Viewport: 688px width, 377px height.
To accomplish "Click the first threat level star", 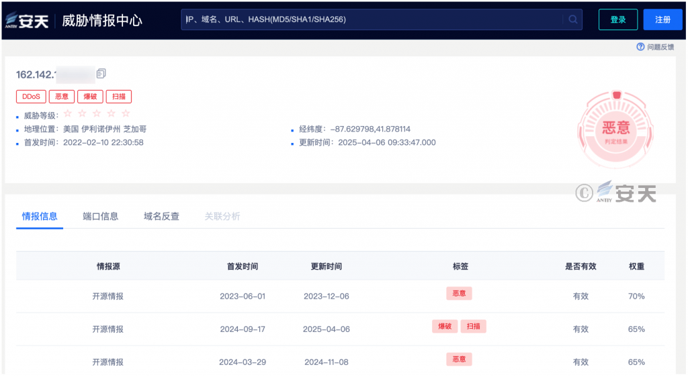I will coord(67,113).
